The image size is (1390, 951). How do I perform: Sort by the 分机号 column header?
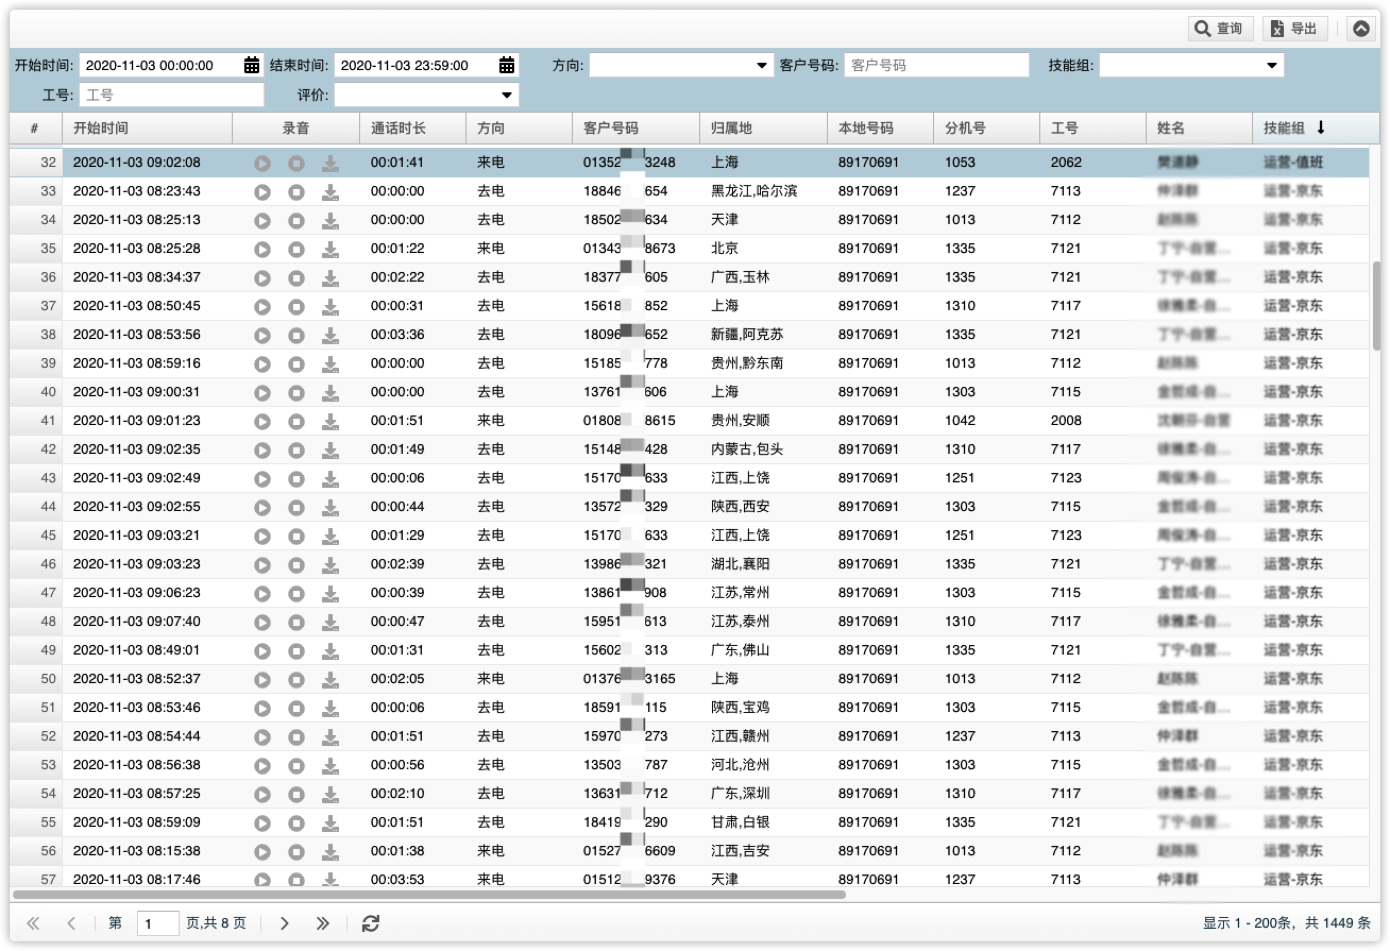[x=986, y=128]
